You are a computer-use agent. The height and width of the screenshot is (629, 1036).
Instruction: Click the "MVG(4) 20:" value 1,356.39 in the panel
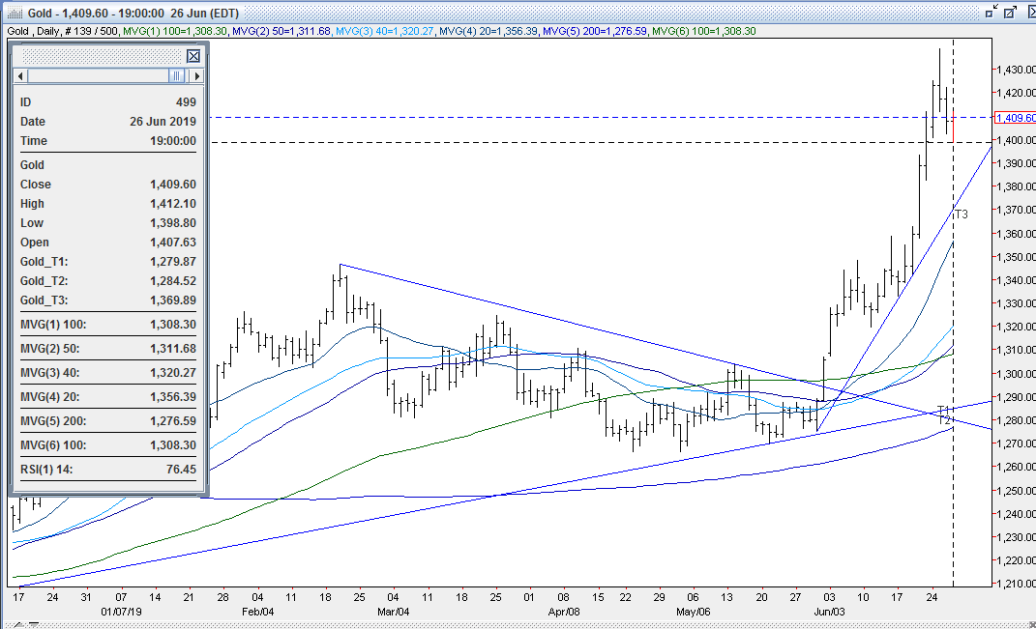click(173, 397)
